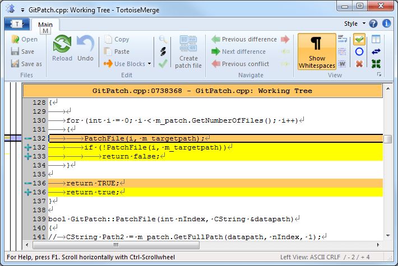Click the GitPatch.cpp pane title header
This screenshot has width=398, height=266.
point(202,91)
